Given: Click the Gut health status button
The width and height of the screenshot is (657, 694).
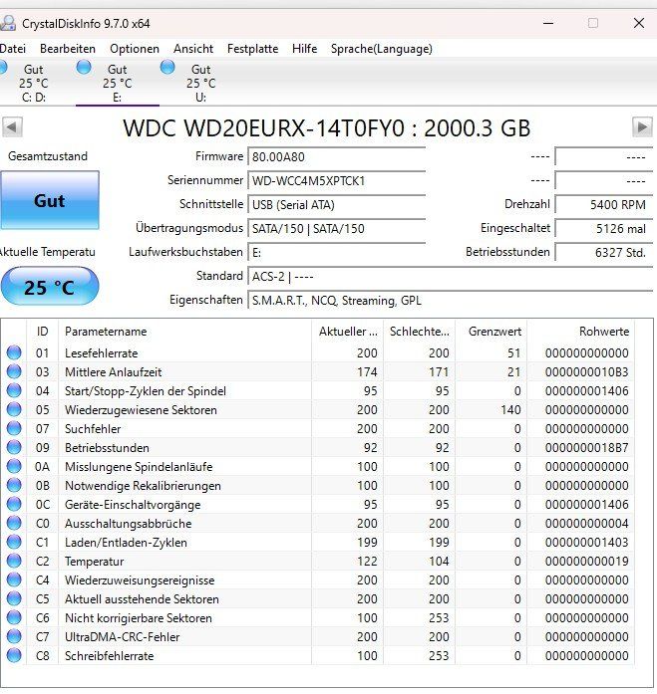Looking at the screenshot, I should click(x=50, y=200).
